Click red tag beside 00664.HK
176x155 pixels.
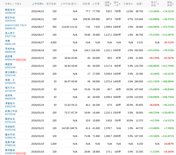click(x=21, y=60)
